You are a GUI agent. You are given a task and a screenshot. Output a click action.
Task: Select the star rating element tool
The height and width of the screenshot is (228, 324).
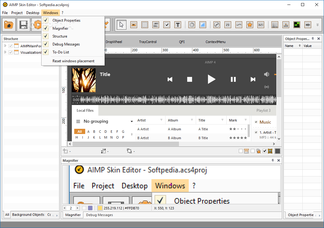click(250, 25)
